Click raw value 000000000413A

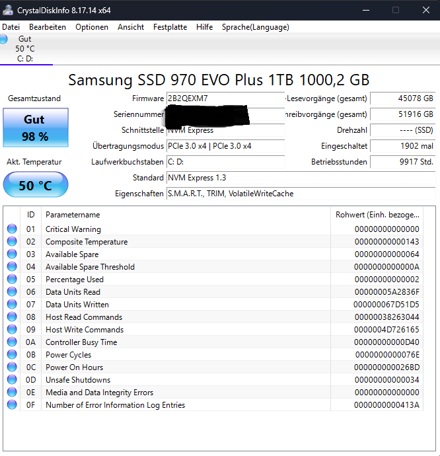386,405
